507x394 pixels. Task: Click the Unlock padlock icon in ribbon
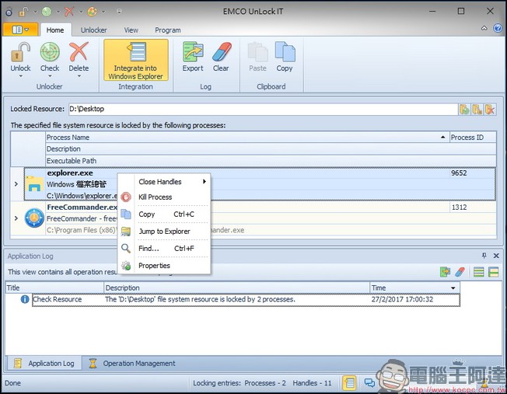(x=20, y=53)
